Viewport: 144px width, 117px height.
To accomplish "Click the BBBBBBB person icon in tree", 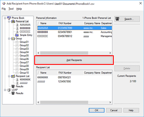I will click(x=17, y=28).
